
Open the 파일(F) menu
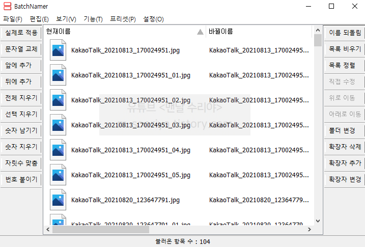tap(13, 19)
